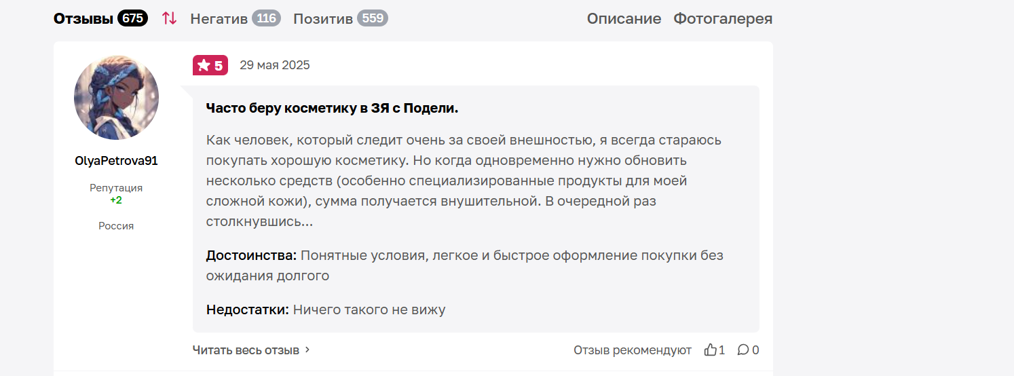Click the review date 29 мая 2025

275,65
